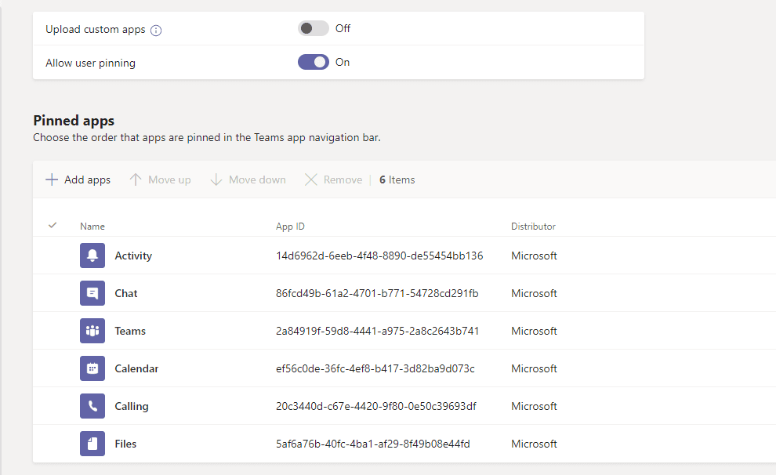This screenshot has width=776, height=475.
Task: Click Microsoft distributor in the Chat row
Action: pos(534,293)
